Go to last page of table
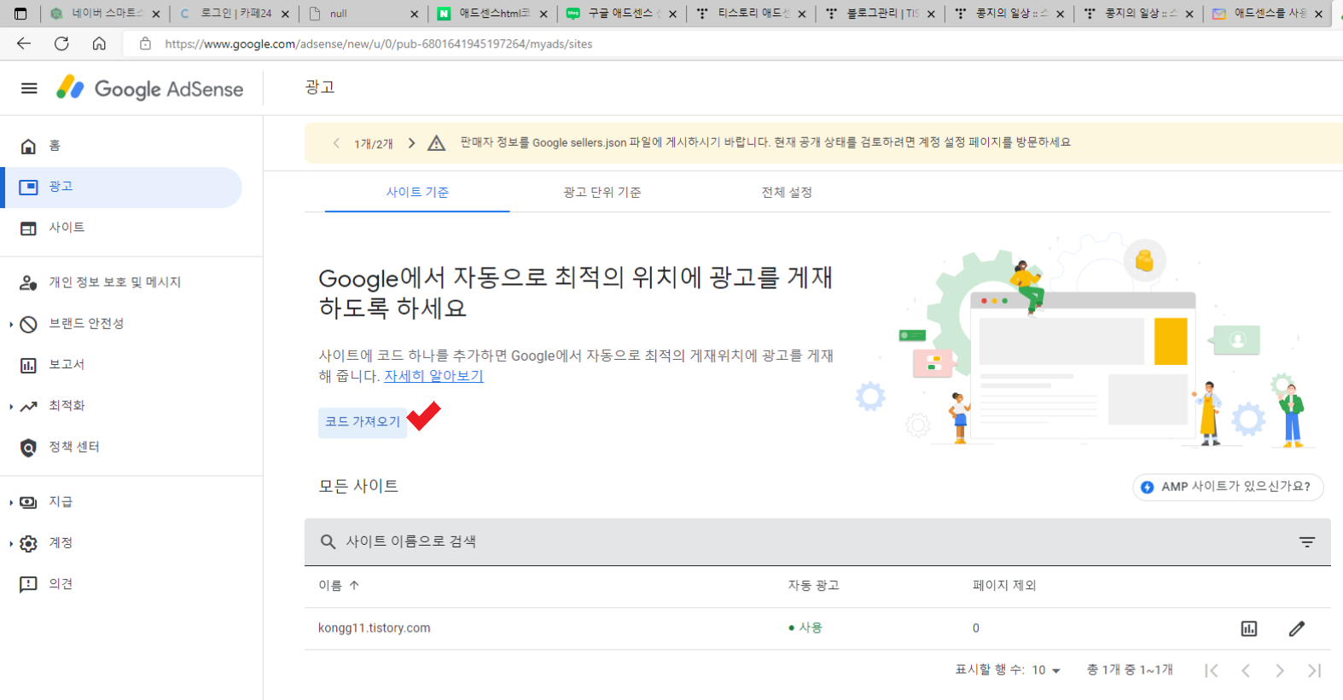This screenshot has width=1343, height=700. tap(1314, 671)
